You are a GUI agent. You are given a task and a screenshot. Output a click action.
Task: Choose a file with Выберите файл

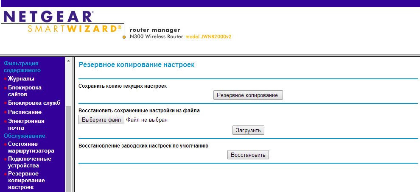tap(101, 120)
